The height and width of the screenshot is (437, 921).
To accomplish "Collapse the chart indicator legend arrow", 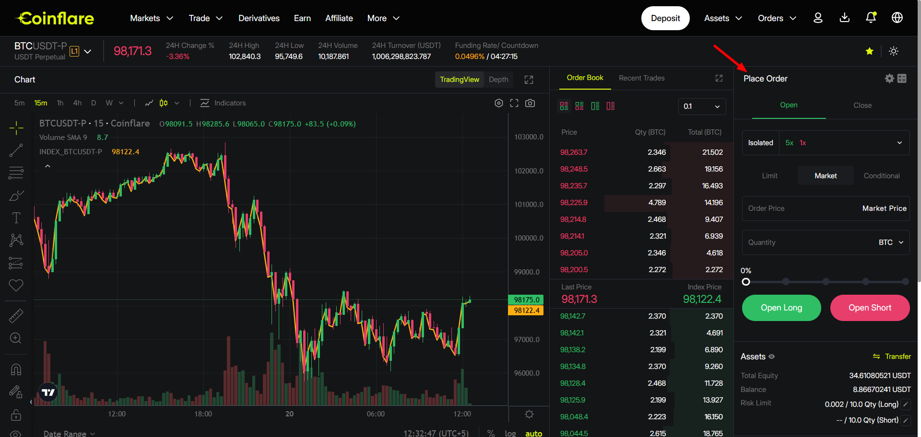I will pos(47,166).
